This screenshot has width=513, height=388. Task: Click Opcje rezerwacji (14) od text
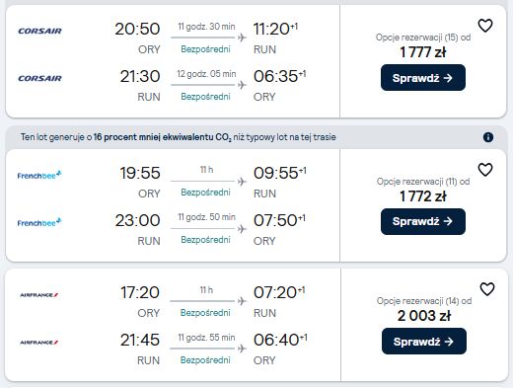pos(424,301)
